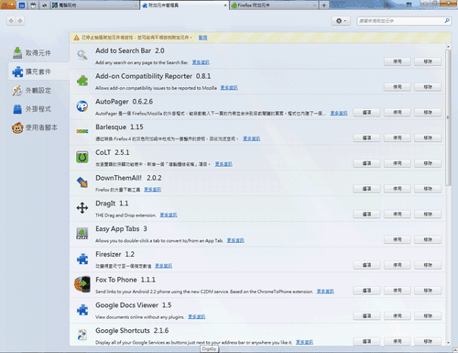Click the Google Docs Viewer puzzle icon
This screenshot has height=353, width=458.
82,310
